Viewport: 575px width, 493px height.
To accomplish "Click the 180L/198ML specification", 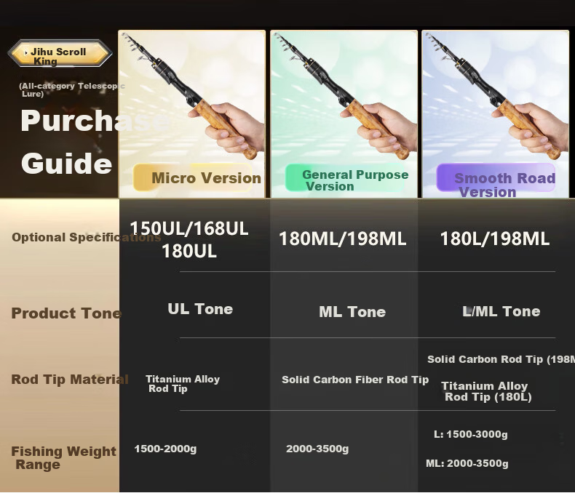I will click(495, 239).
